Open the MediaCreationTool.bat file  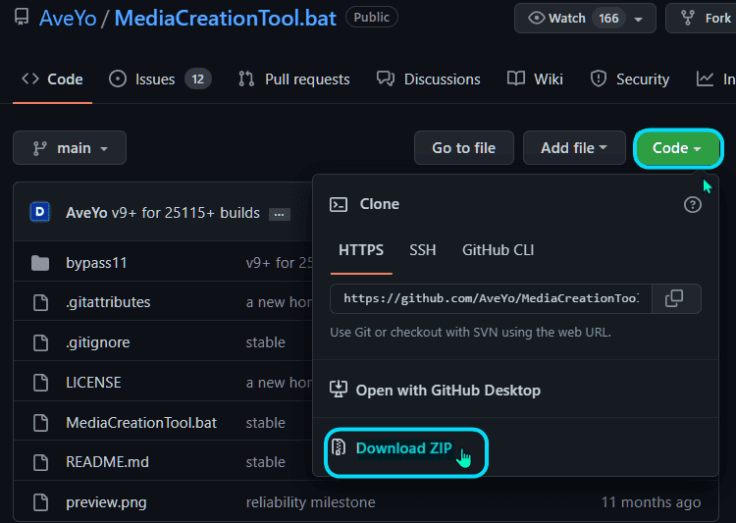coord(141,423)
